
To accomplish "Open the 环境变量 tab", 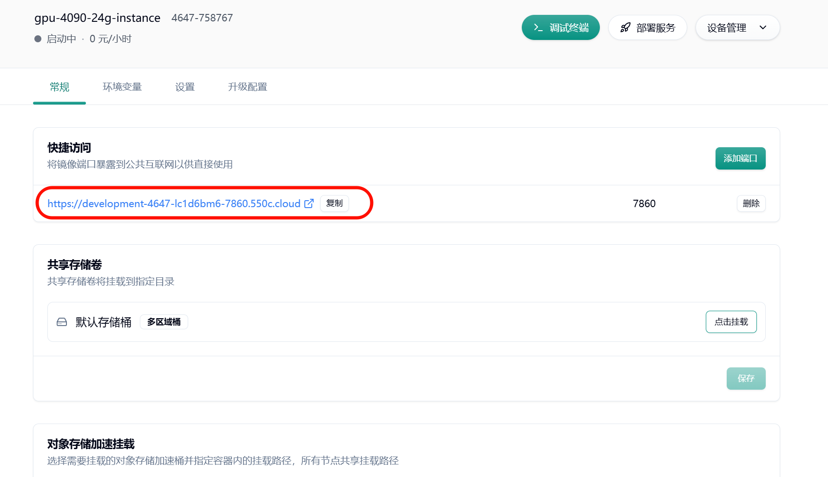I will [x=122, y=87].
